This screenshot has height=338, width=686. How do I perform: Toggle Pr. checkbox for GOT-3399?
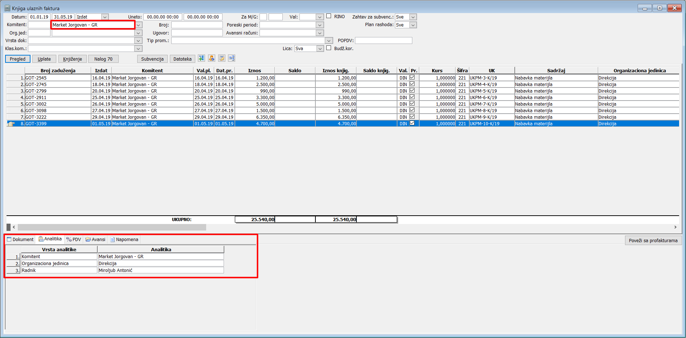pyautogui.click(x=412, y=123)
